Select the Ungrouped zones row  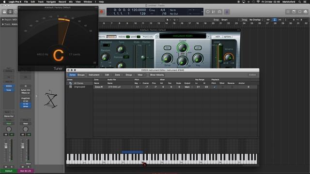point(79,87)
